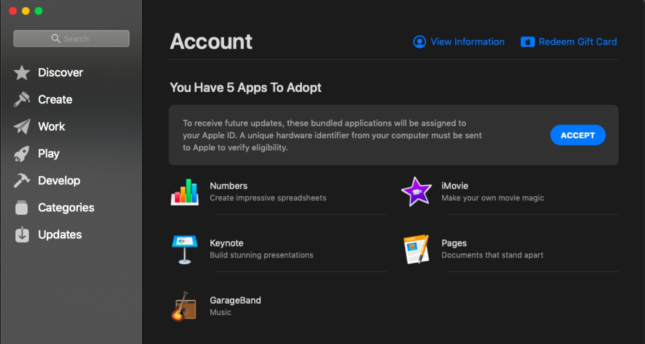The height and width of the screenshot is (344, 645).
Task: Open the Categories icon in sidebar
Action: click(21, 208)
